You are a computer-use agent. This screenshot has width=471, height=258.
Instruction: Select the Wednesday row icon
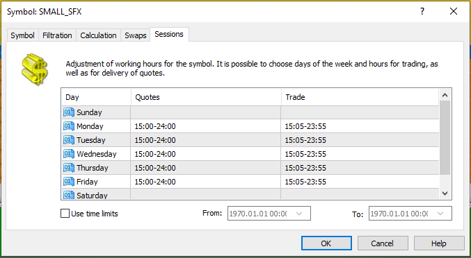[x=69, y=154]
